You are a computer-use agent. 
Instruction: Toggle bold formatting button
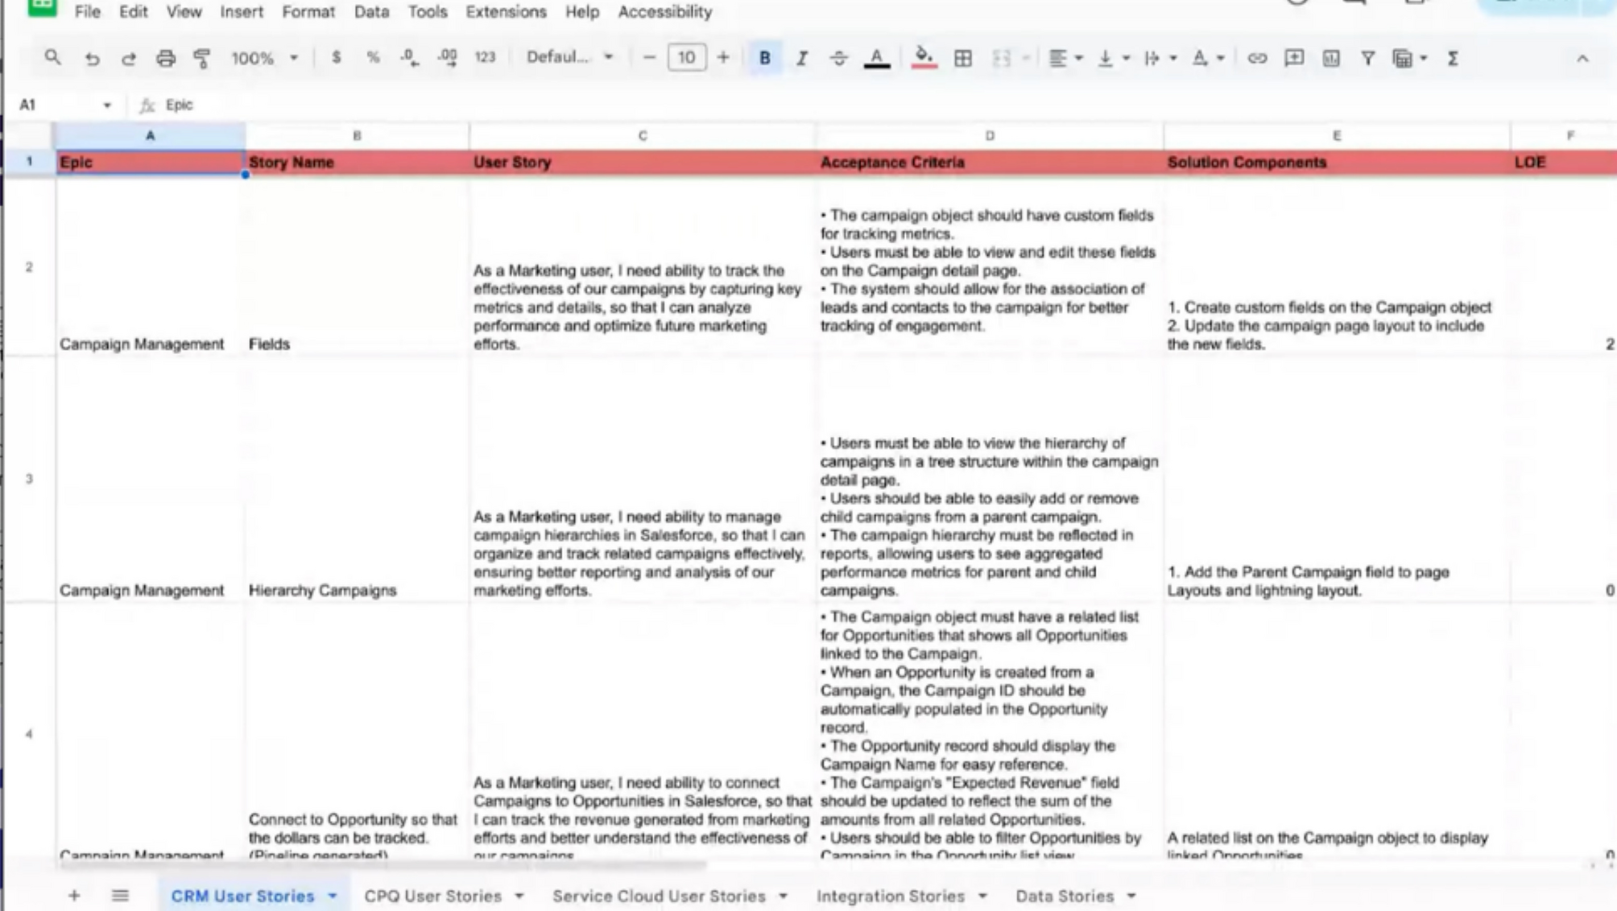tap(764, 58)
